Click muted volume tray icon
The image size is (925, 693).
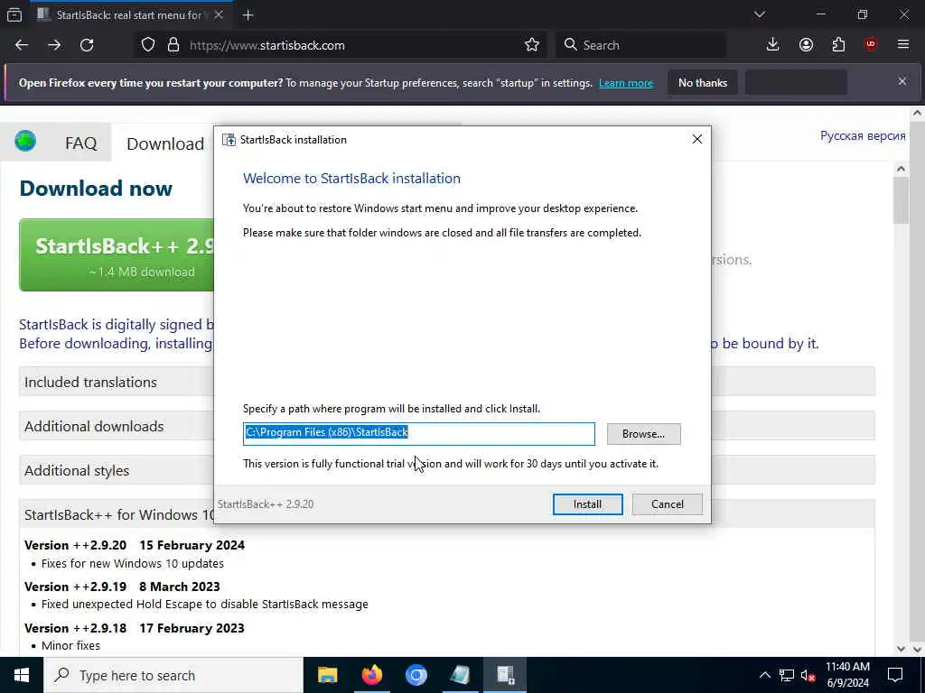(x=808, y=675)
